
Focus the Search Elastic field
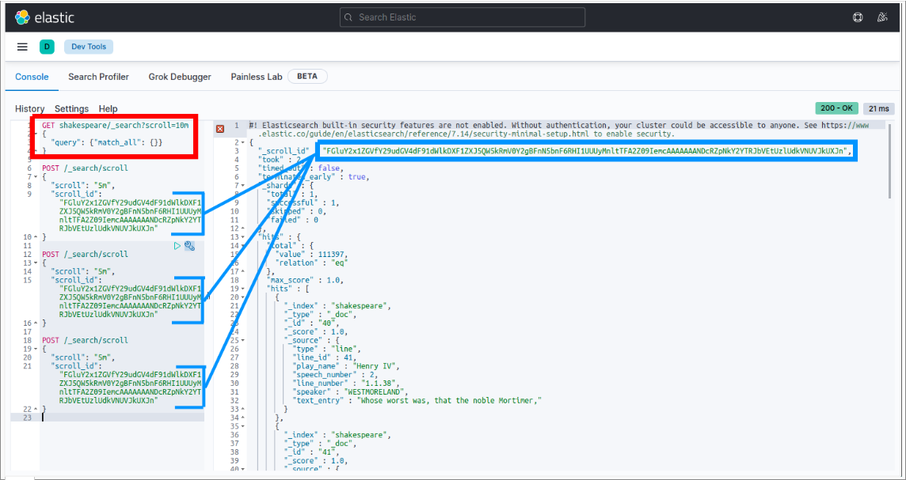[x=463, y=17]
